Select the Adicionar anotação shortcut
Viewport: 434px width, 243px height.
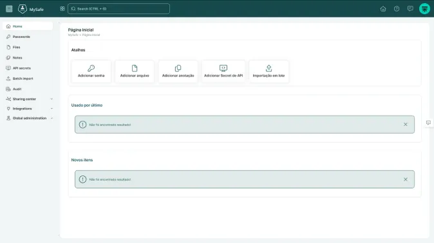178,71
